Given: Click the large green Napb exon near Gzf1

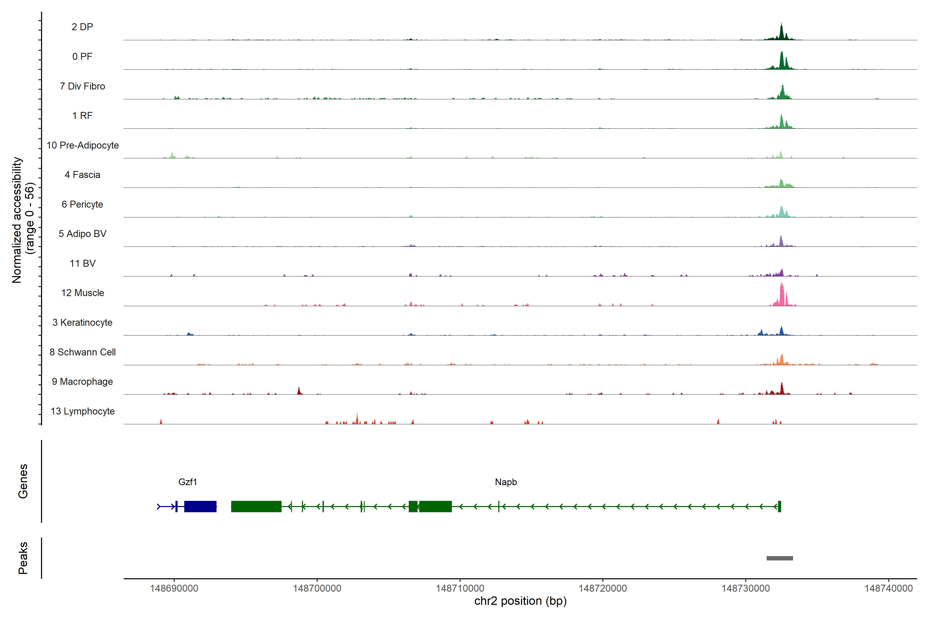Looking at the screenshot, I should click(x=256, y=507).
